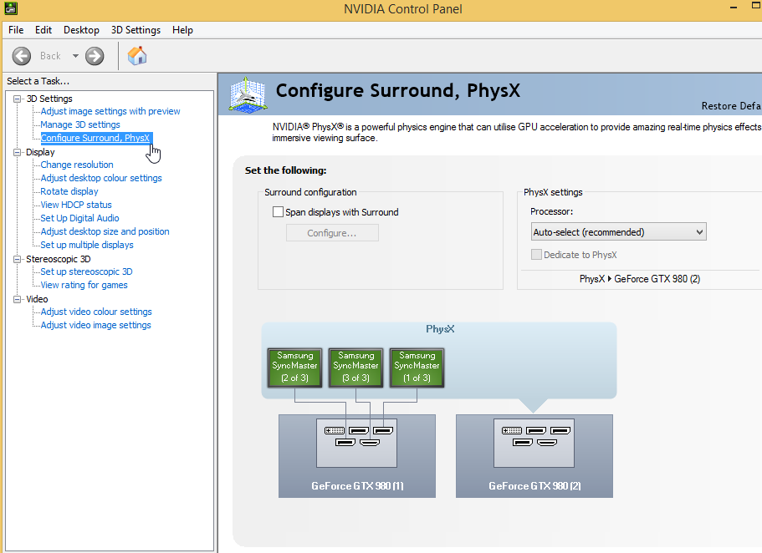Viewport: 762px width, 553px height.
Task: Click the Back label text
Action: [x=50, y=56]
